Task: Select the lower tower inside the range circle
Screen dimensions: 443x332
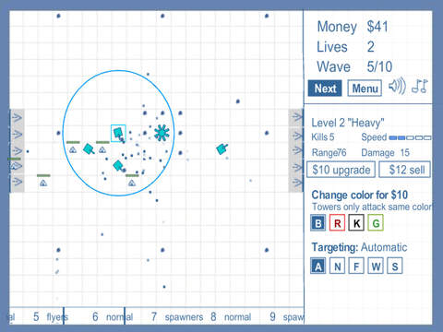Action: [119, 166]
